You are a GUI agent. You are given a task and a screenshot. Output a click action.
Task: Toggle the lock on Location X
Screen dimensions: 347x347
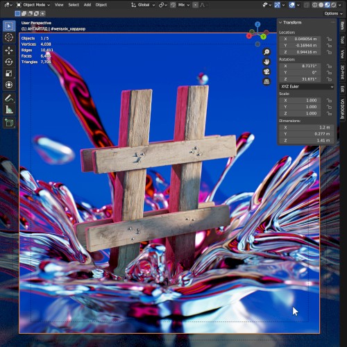tap(329, 39)
